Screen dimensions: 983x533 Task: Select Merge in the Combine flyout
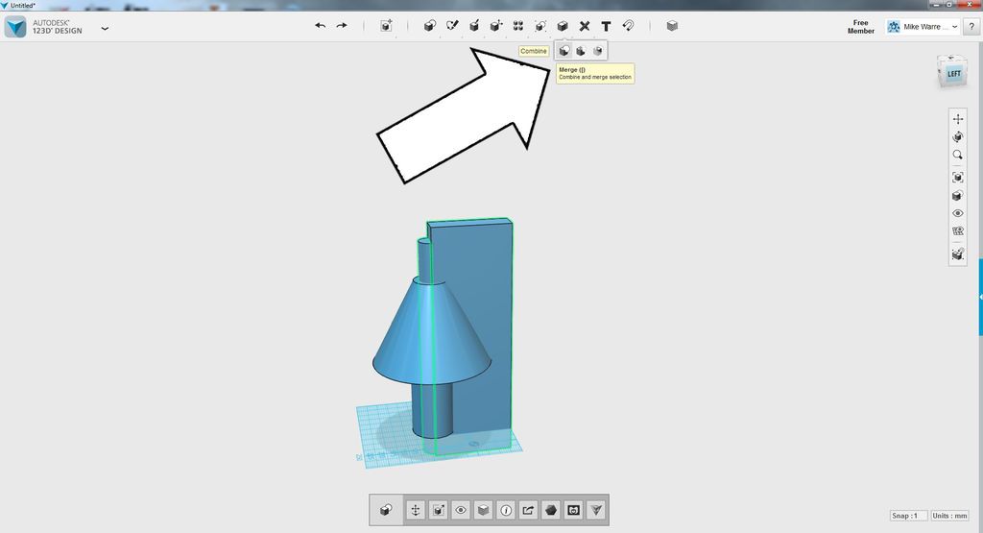click(x=564, y=51)
